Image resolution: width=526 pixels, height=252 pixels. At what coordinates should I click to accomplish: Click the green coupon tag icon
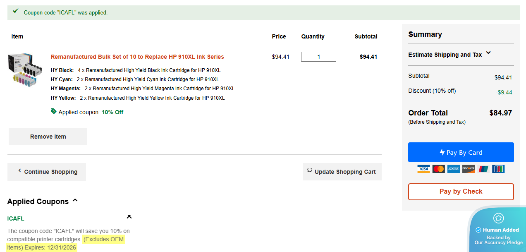[53, 111]
